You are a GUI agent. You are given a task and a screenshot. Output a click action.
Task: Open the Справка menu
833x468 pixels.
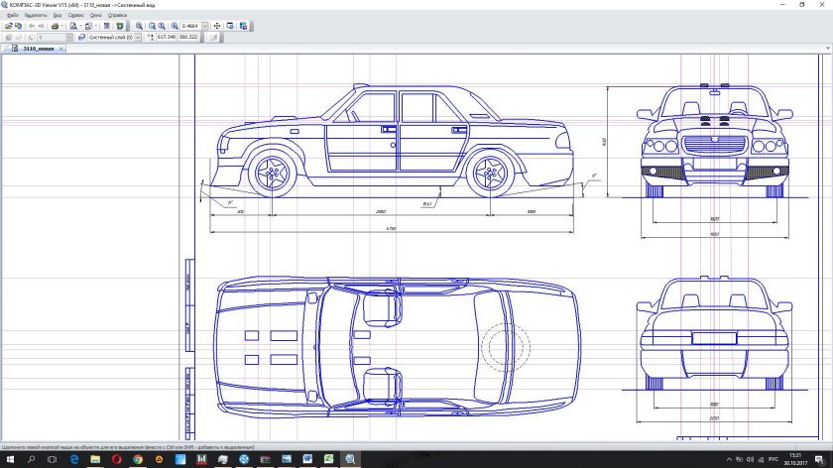116,16
